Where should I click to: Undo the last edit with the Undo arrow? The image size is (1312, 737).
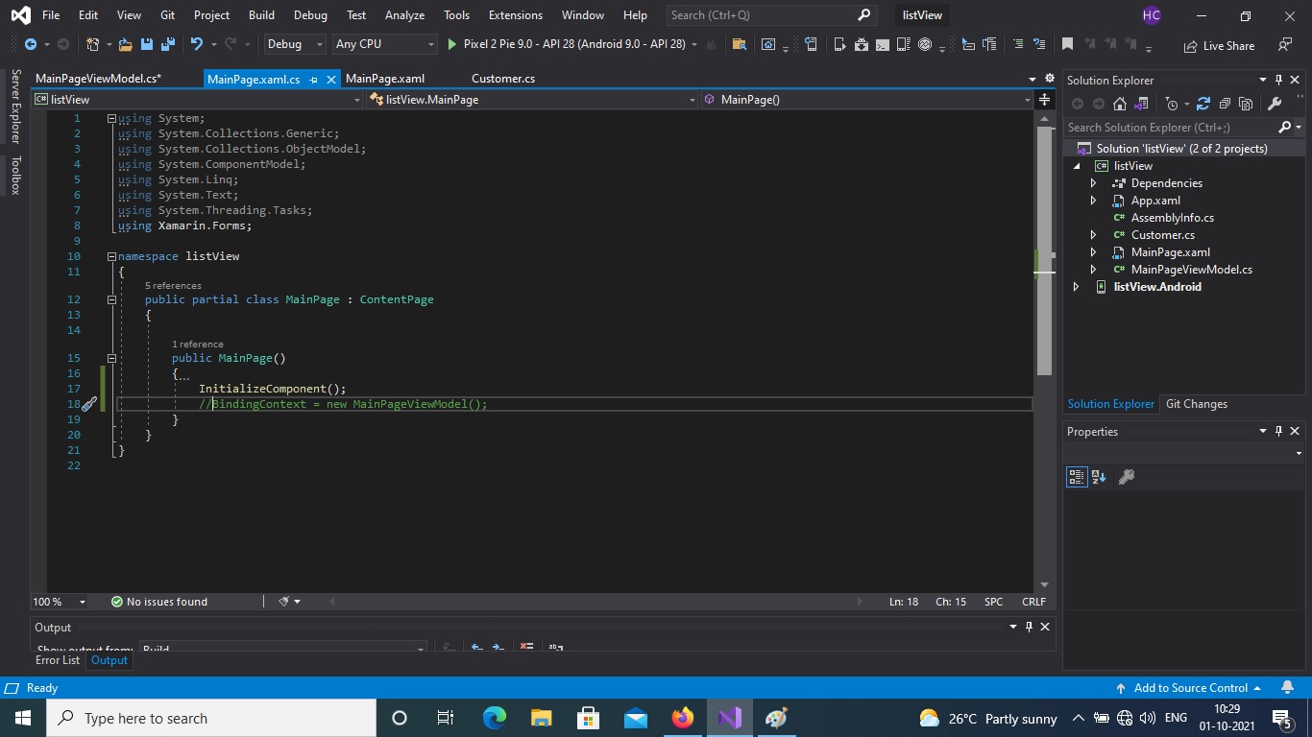pyautogui.click(x=197, y=44)
